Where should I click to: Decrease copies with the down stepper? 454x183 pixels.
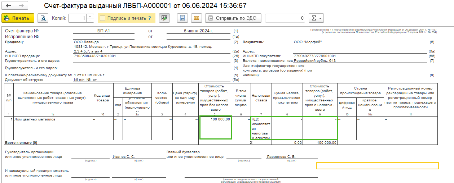[91, 20]
